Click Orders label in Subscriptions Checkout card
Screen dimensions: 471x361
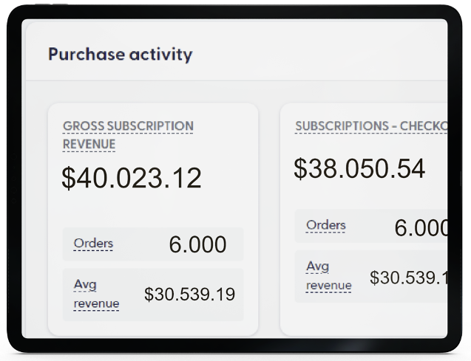click(x=325, y=225)
